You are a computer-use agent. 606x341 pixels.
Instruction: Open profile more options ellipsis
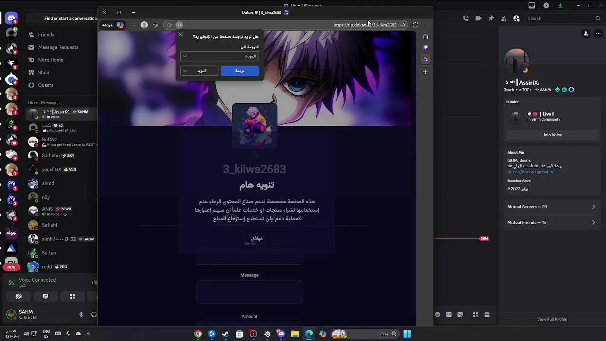click(x=597, y=34)
